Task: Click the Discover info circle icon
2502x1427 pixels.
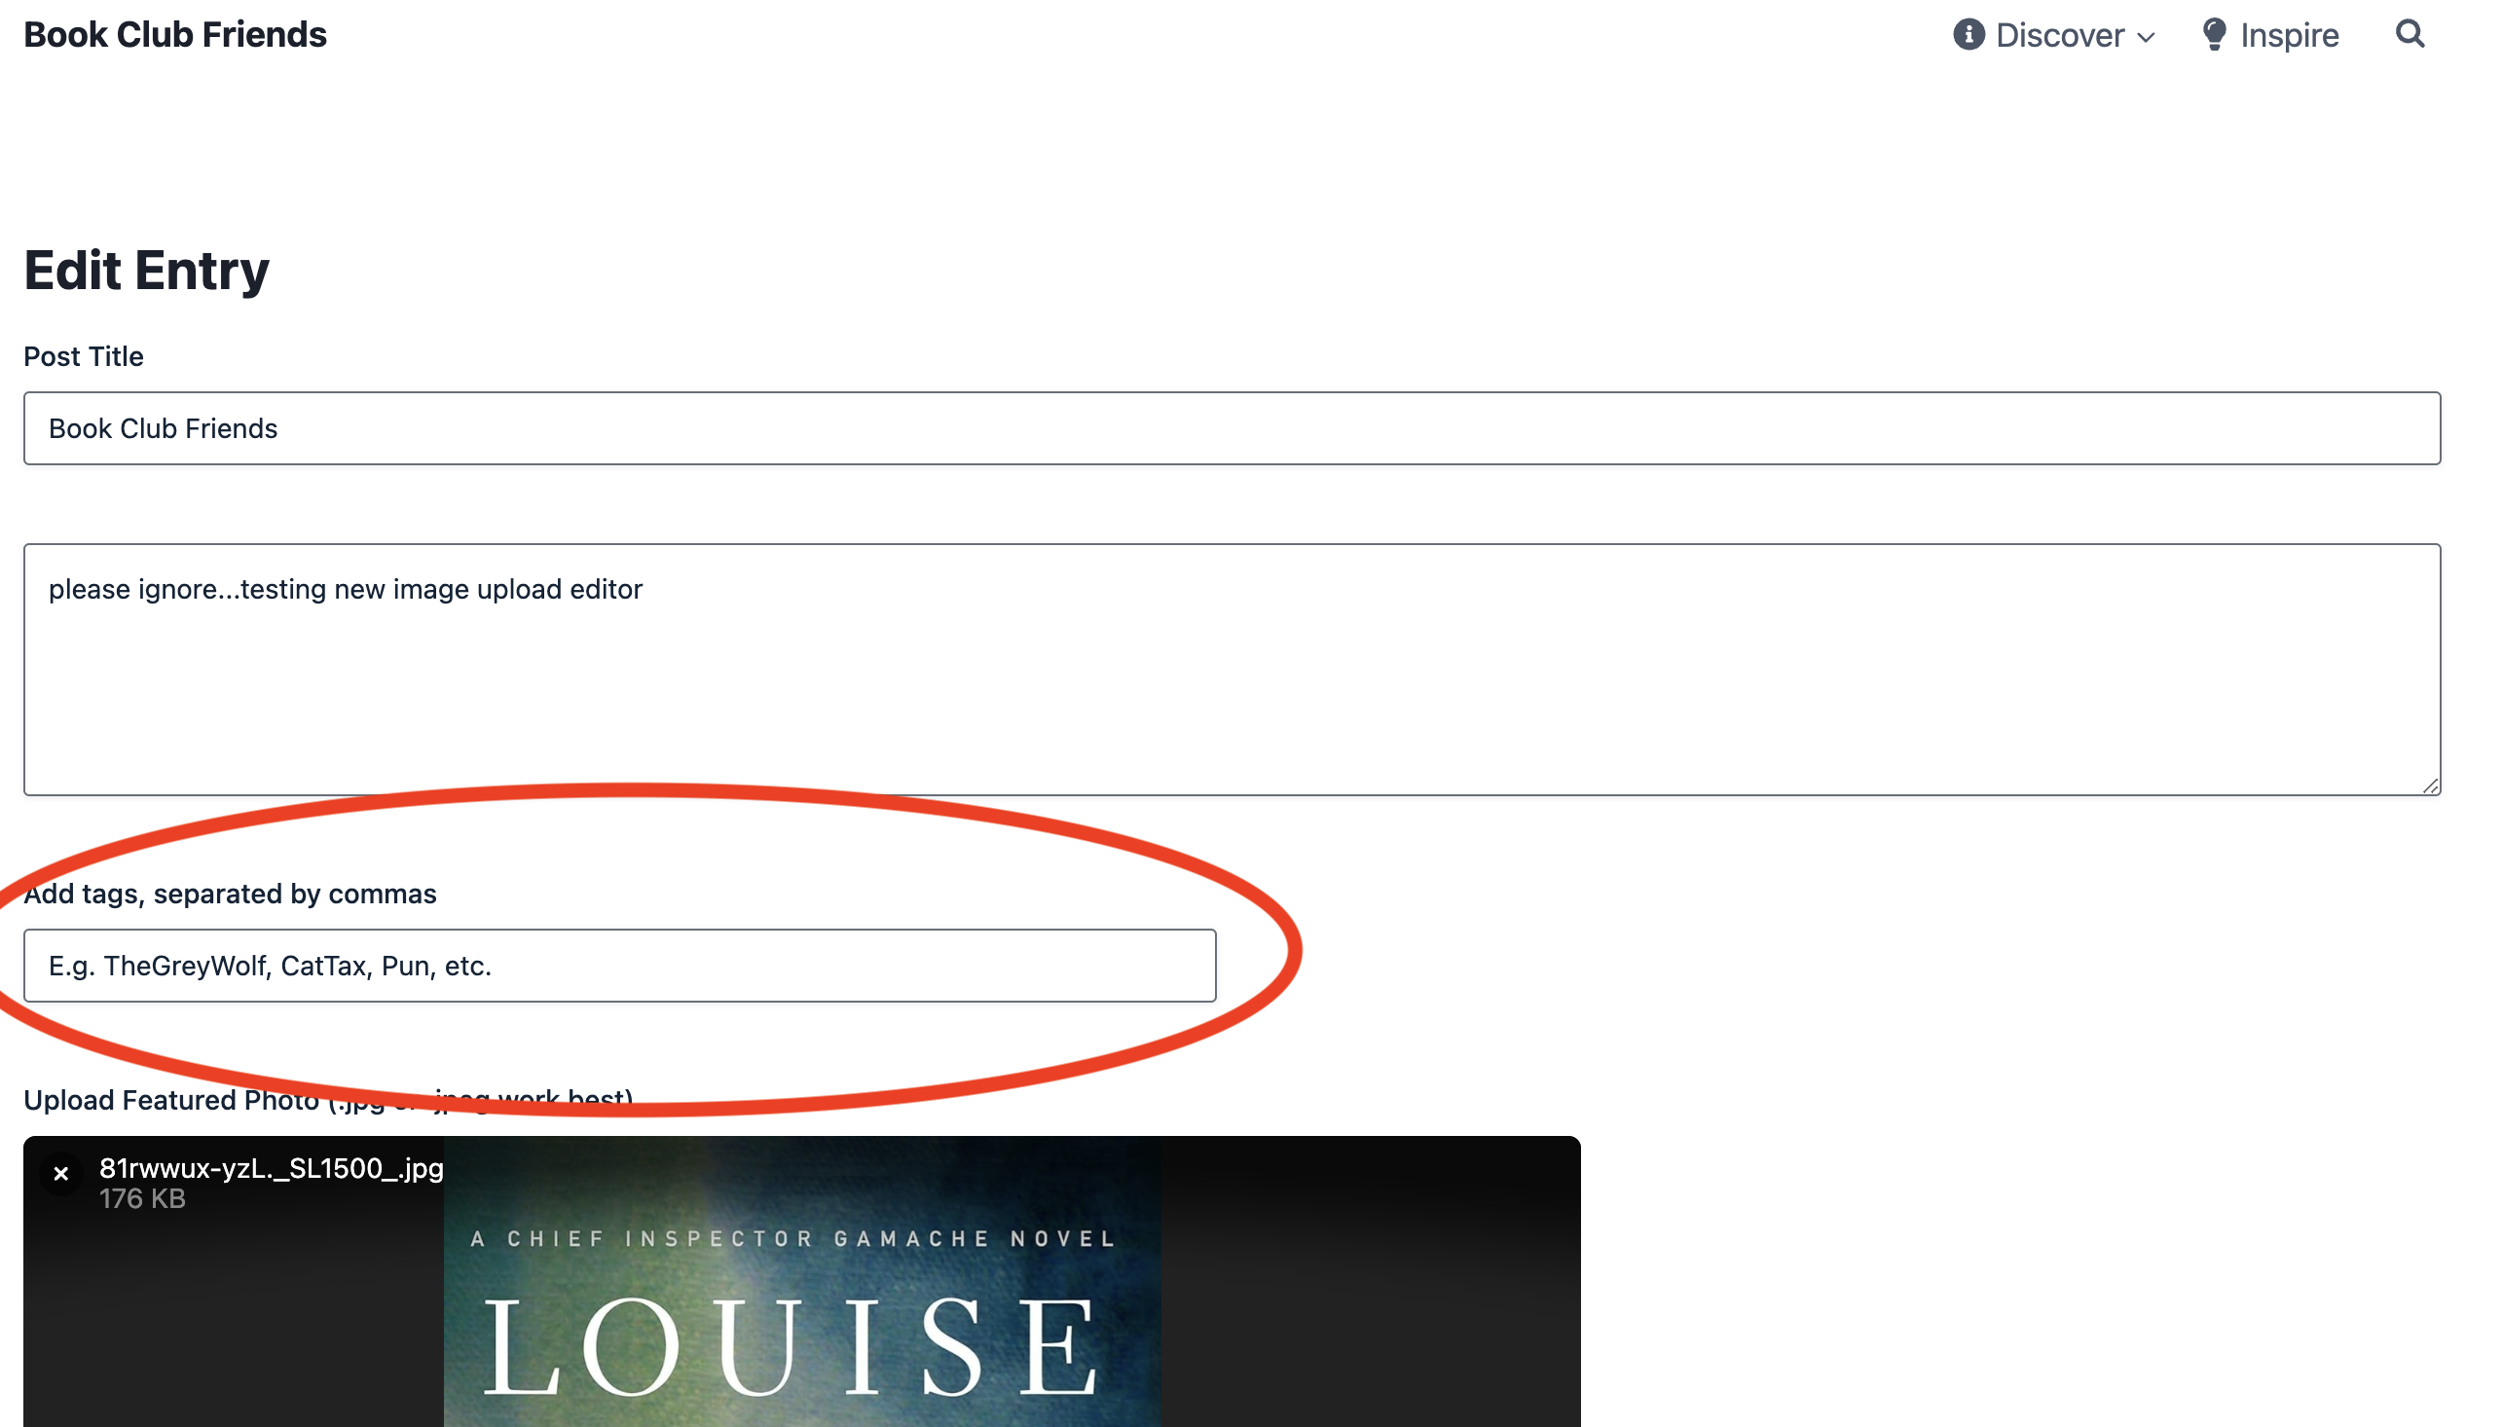Action: (1967, 34)
